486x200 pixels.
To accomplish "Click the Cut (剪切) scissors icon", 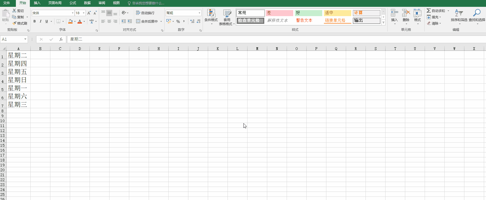I will click(14, 11).
